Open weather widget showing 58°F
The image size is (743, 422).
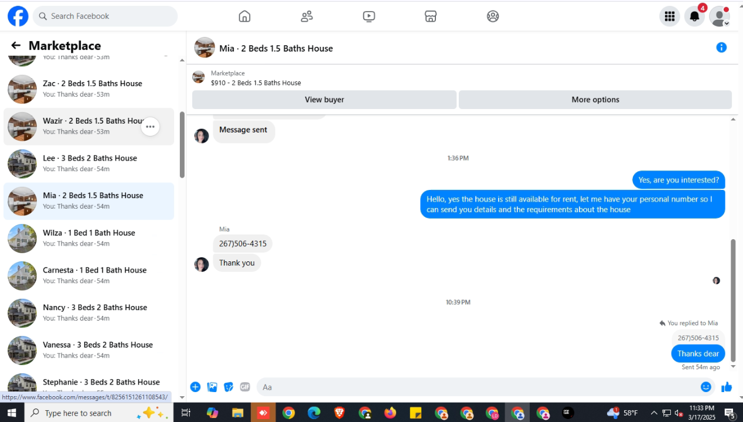click(x=622, y=413)
